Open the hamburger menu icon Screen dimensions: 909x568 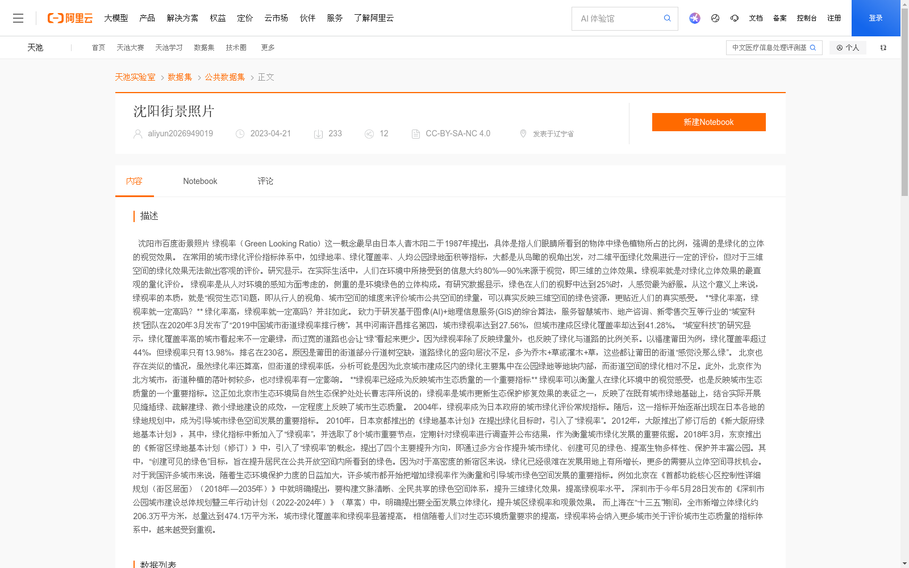click(18, 18)
